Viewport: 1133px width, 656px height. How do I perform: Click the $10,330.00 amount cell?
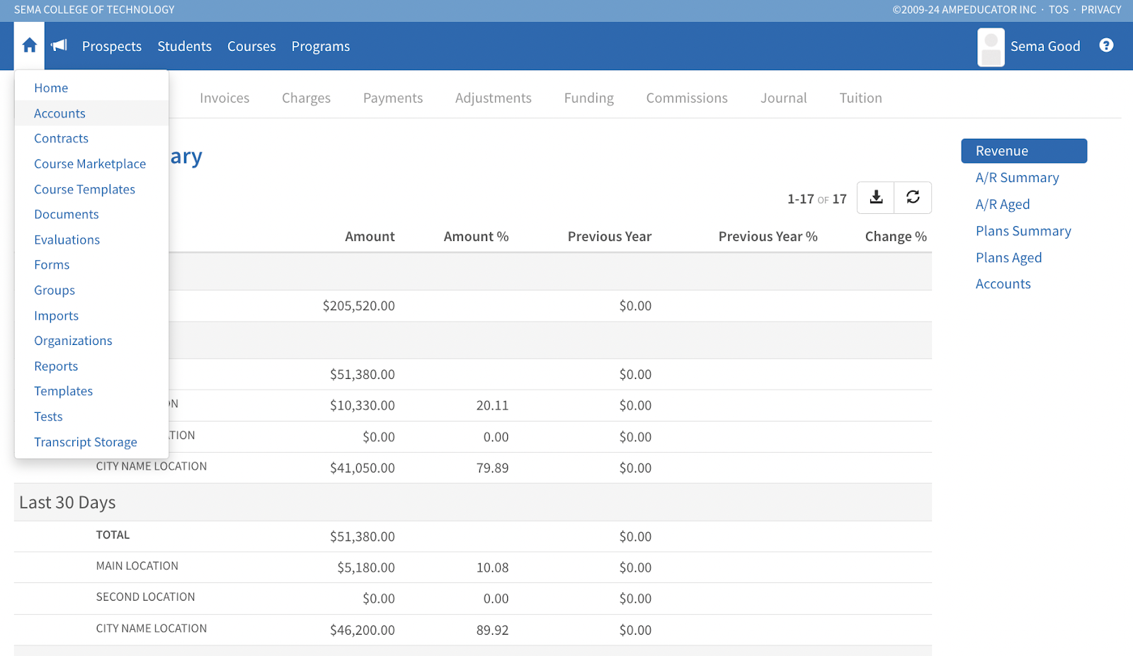point(363,406)
